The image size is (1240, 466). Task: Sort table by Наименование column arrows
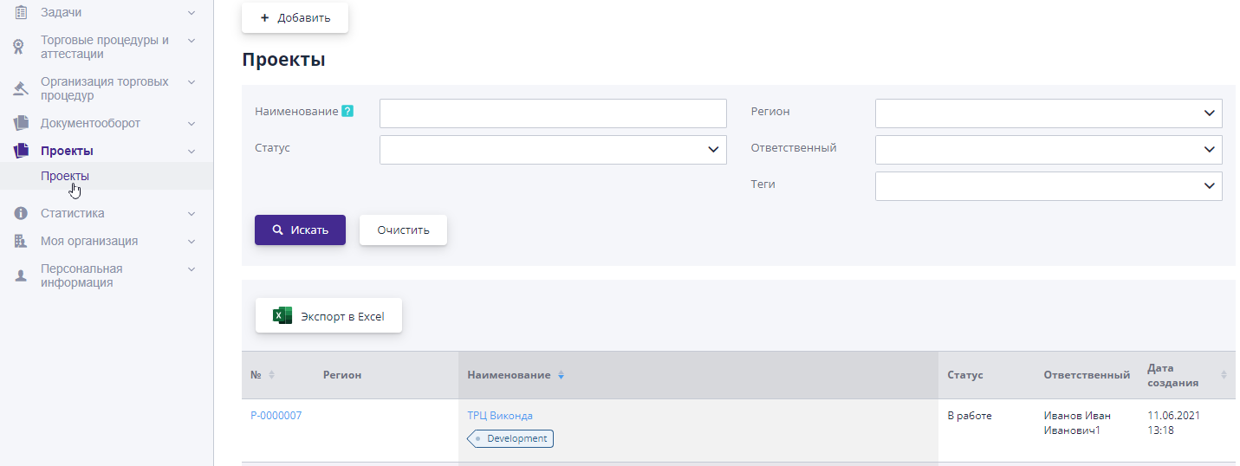tap(561, 375)
